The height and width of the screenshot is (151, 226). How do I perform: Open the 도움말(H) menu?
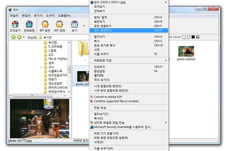(64, 16)
